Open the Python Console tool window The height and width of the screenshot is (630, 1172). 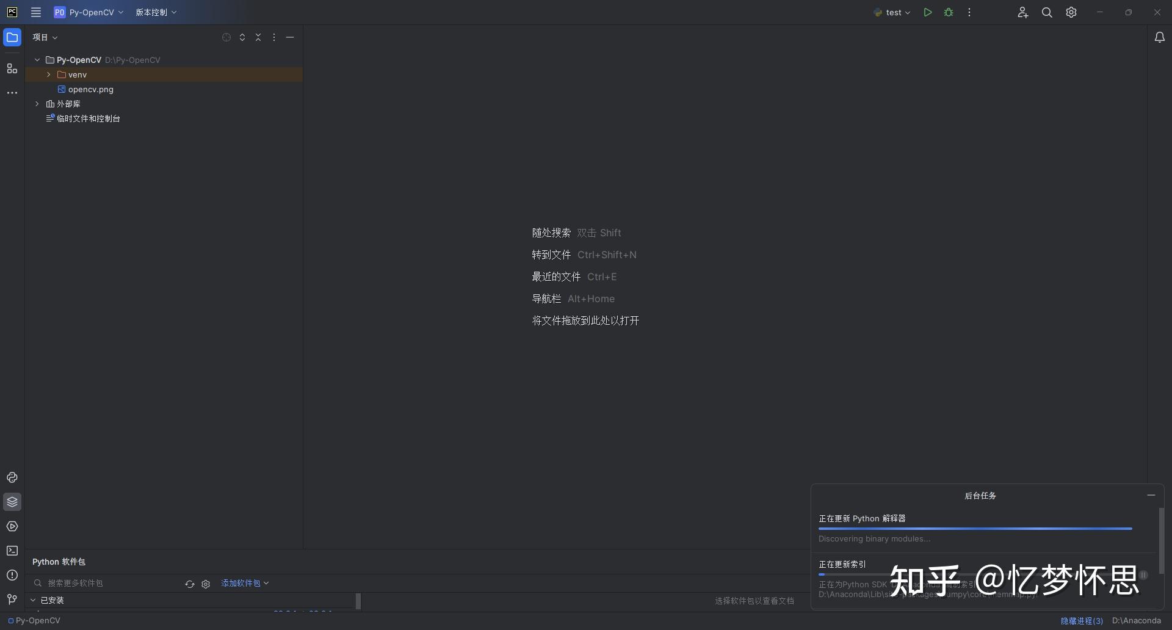12,477
